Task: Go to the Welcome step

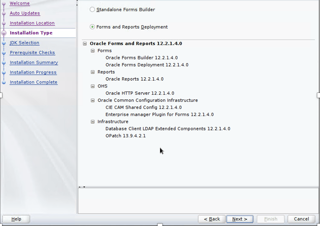Action: click(19, 3)
